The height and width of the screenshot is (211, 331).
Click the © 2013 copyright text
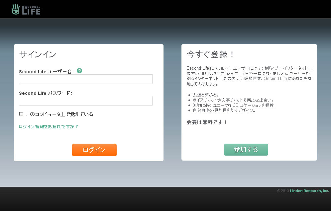tap(283, 191)
